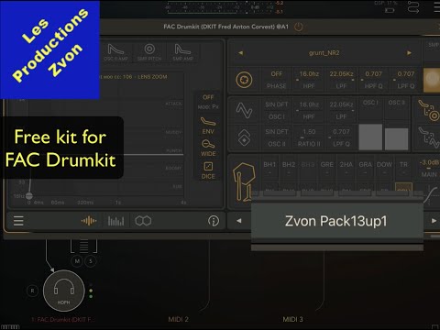Image resolution: width=440 pixels, height=330 pixels.
Task: Select the TR pad
Action: pyautogui.click(x=403, y=169)
